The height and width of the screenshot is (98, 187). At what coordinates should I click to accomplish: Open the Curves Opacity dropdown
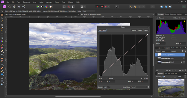107,87
